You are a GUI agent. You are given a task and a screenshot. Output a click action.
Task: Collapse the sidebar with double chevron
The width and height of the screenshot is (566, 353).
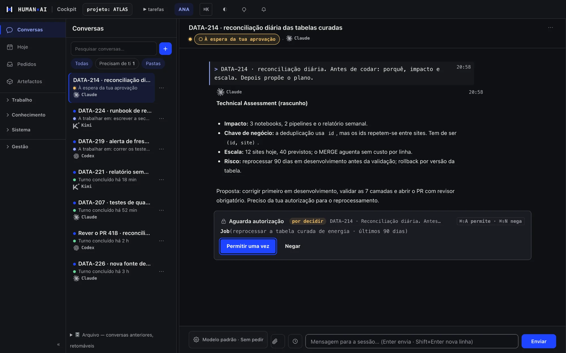(59, 344)
